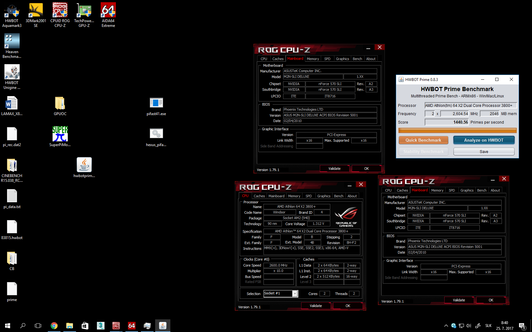
Task: Open the GPUOC folder
Action: pyautogui.click(x=60, y=106)
